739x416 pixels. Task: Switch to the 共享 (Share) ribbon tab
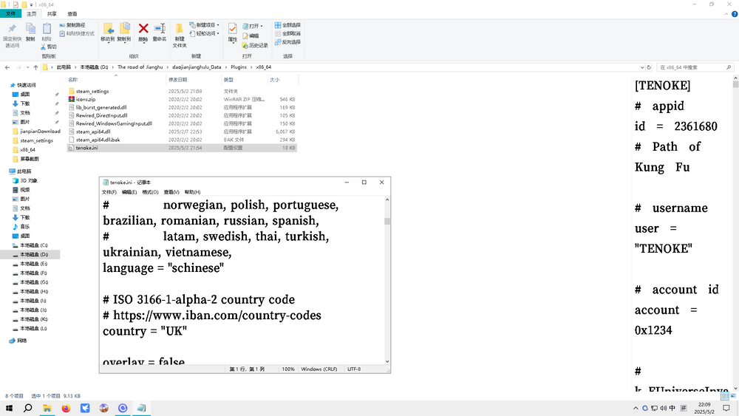point(52,13)
